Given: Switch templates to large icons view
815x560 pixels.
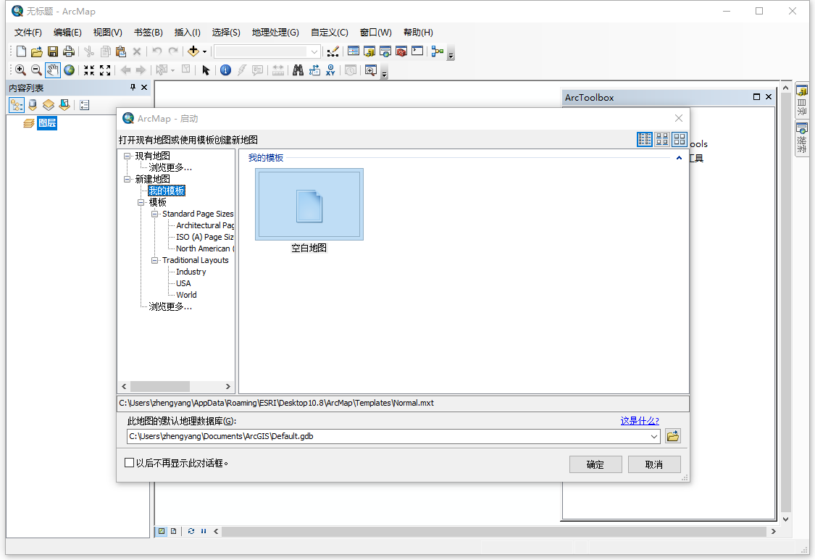Looking at the screenshot, I should click(x=680, y=139).
